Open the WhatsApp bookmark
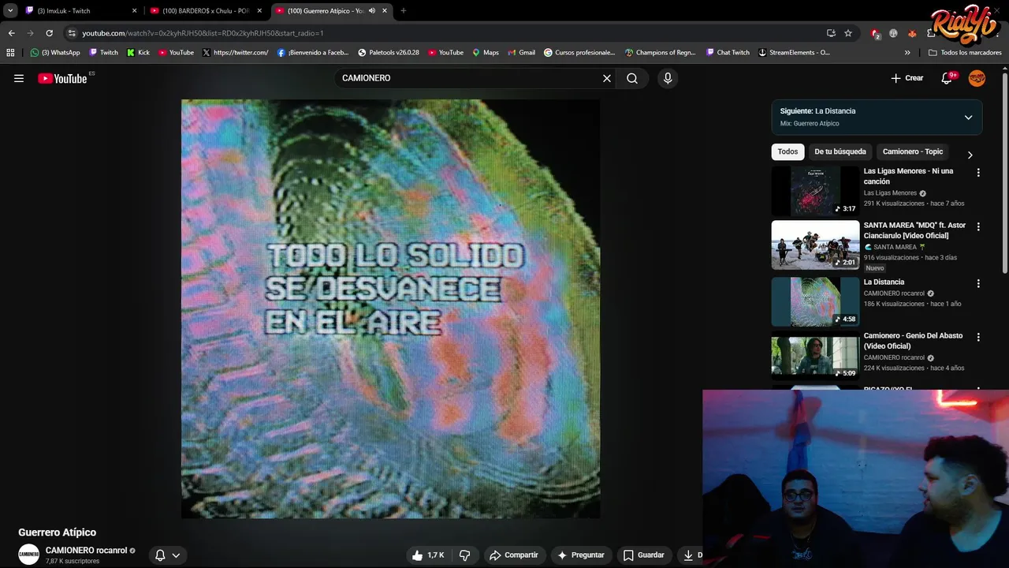The width and height of the screenshot is (1009, 568). 55,53
